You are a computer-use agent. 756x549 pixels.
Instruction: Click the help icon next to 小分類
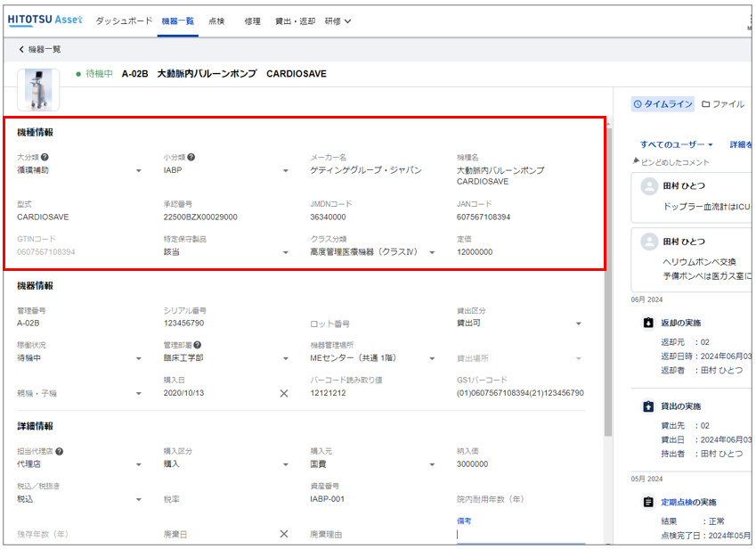coord(191,157)
